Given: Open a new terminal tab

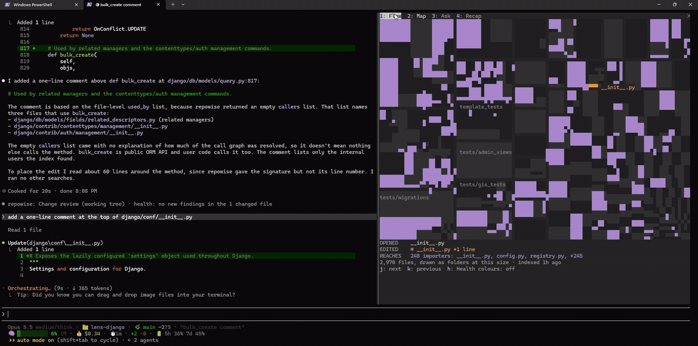Looking at the screenshot, I should point(173,4).
